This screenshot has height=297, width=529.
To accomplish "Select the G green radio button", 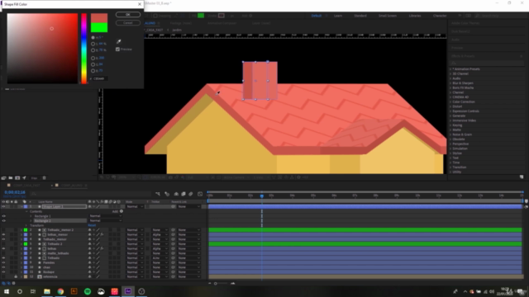I will (93, 64).
